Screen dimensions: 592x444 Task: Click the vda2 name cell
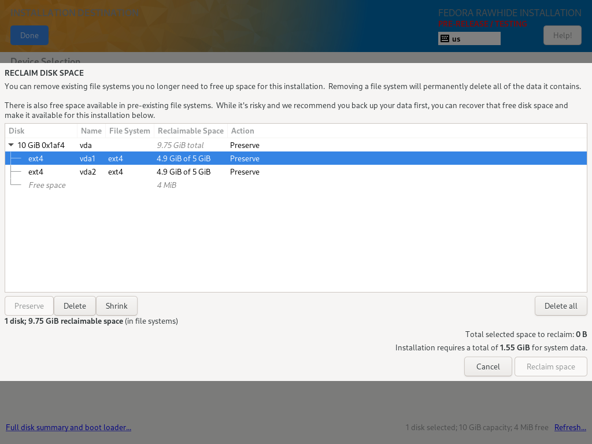[88, 172]
